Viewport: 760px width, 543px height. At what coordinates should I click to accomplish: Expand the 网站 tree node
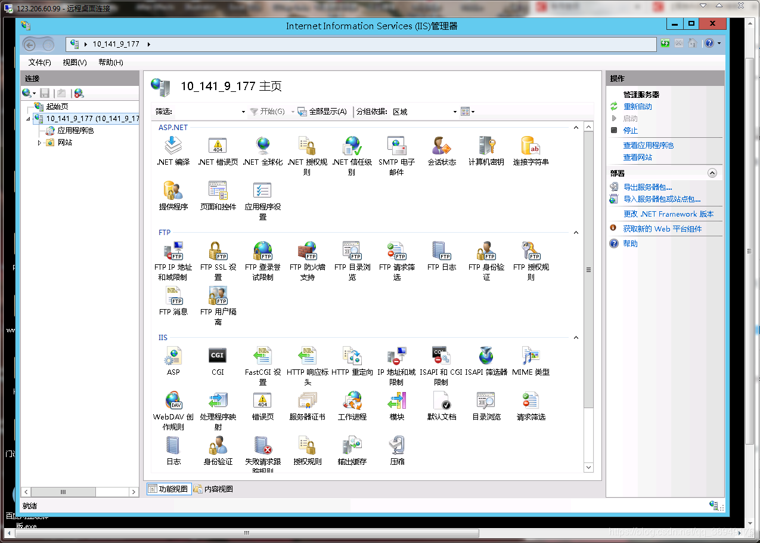click(x=39, y=143)
